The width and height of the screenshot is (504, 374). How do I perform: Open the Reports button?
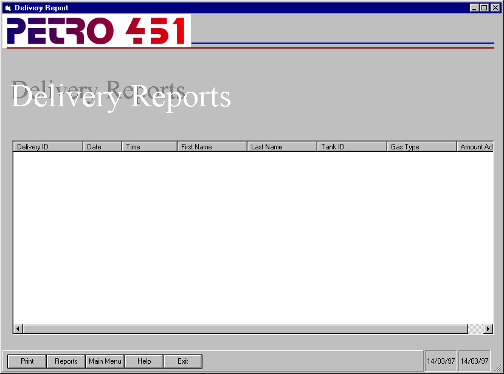tap(66, 361)
